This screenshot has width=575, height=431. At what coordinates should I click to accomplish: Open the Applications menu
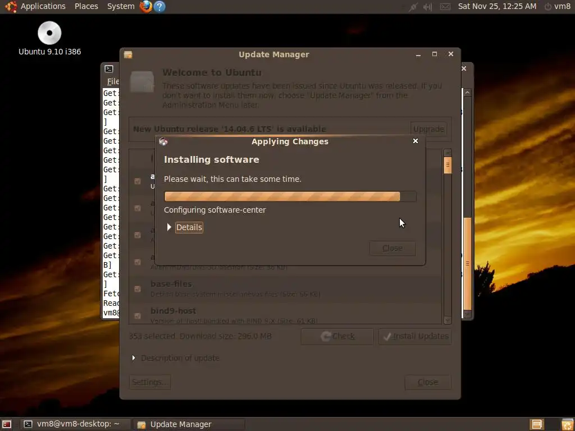coord(43,6)
